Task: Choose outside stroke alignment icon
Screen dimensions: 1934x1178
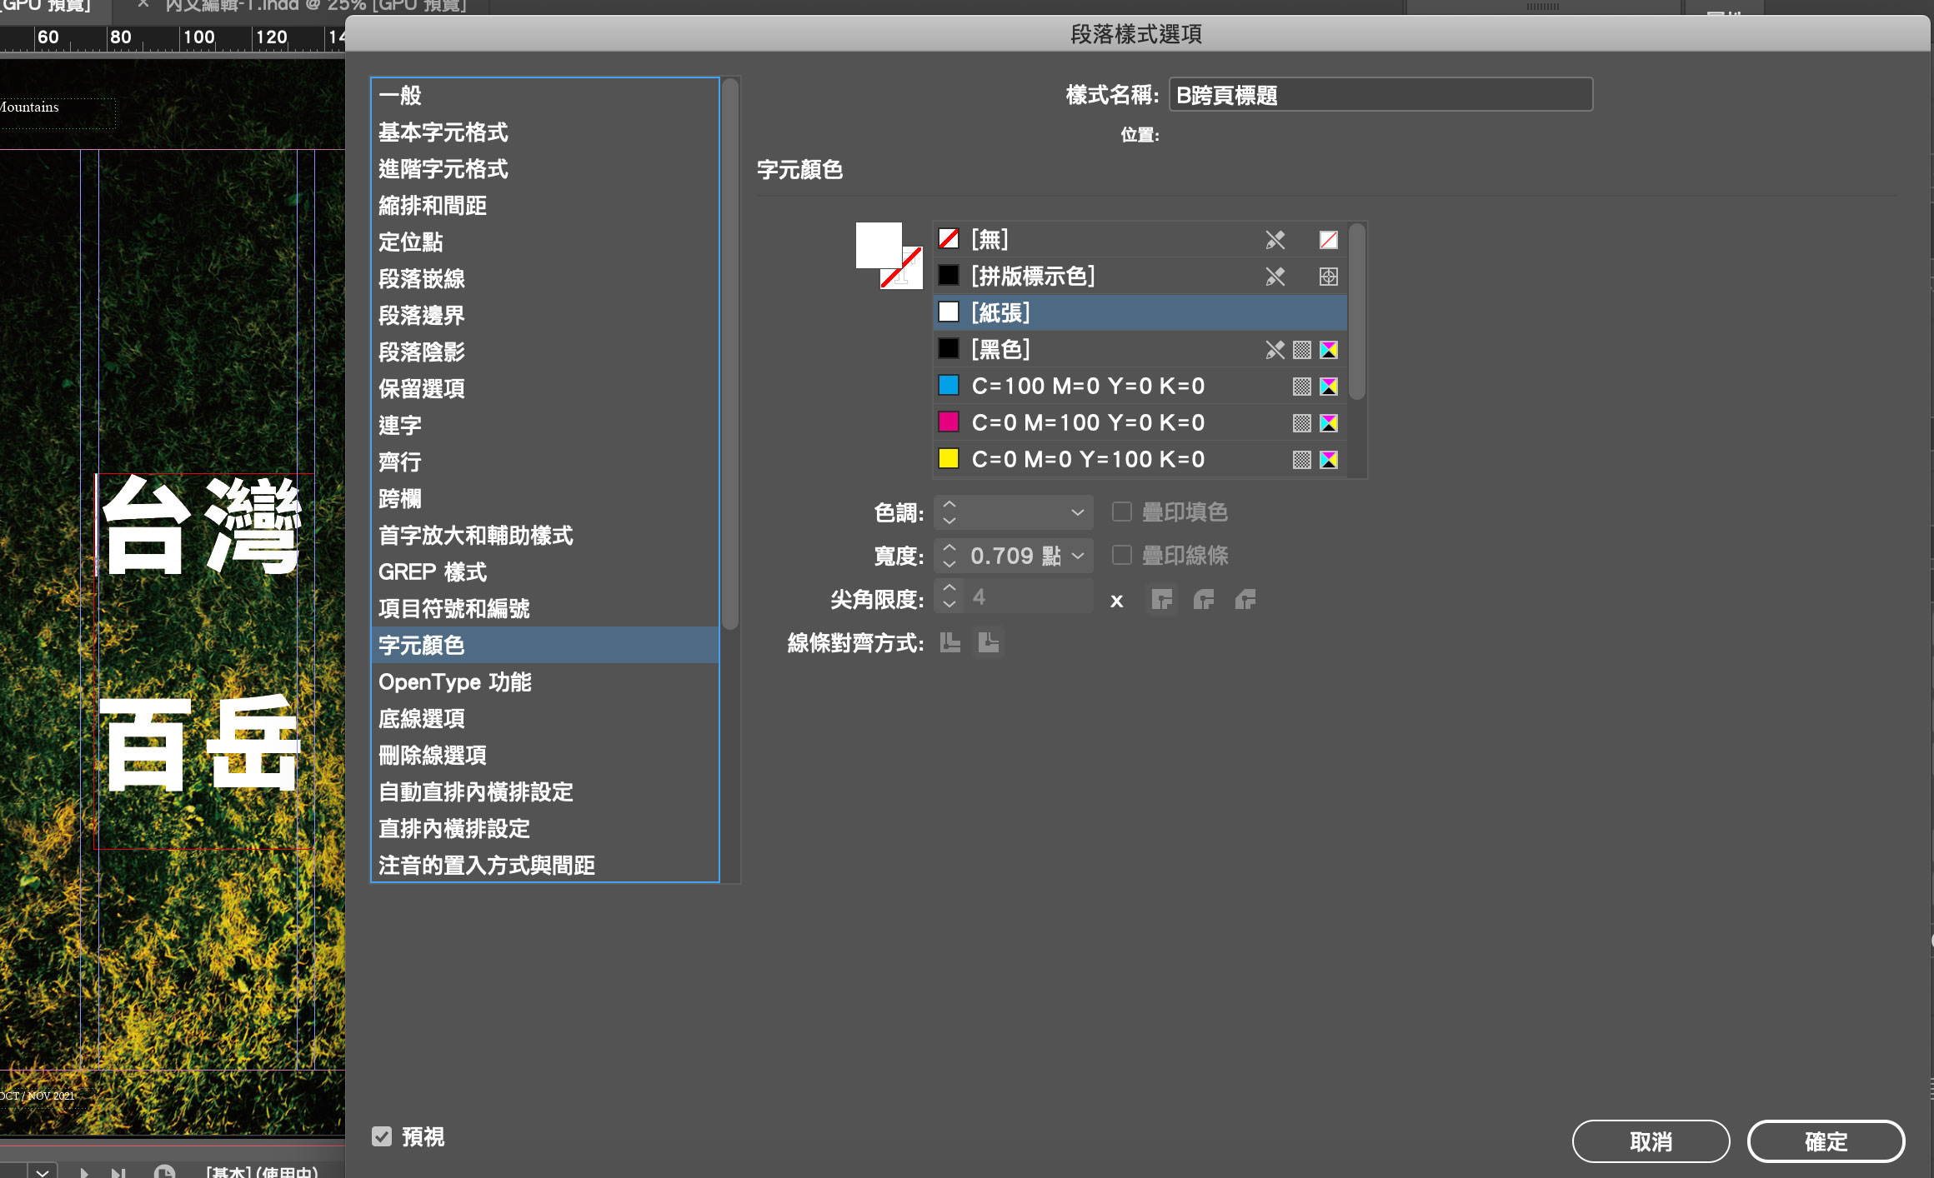Action: [988, 642]
